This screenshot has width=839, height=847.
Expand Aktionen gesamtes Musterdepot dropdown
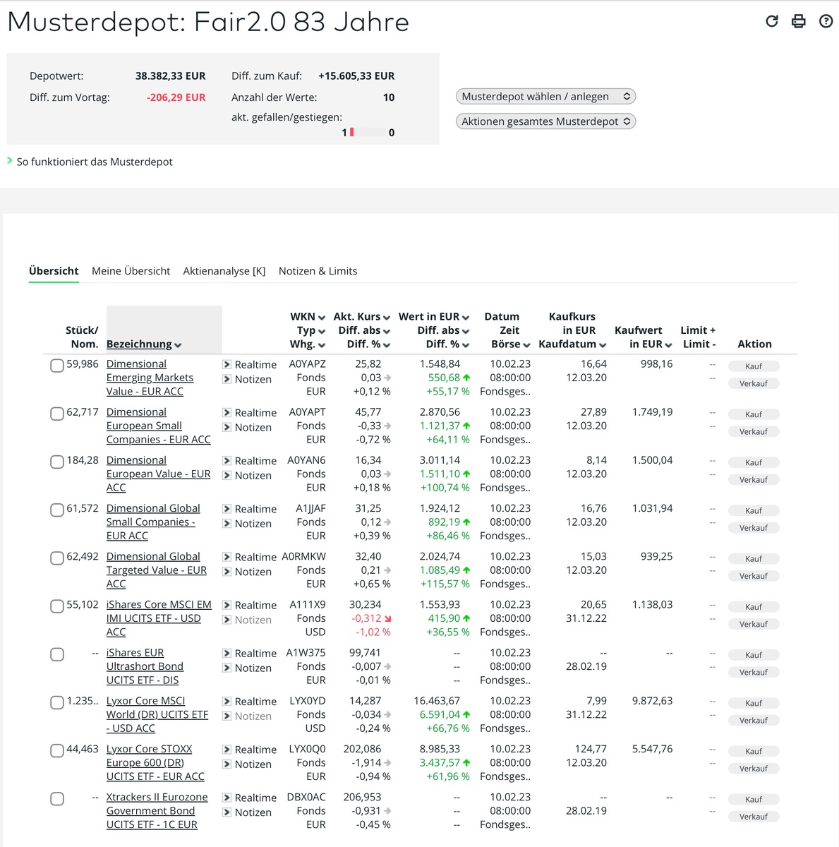(x=545, y=121)
